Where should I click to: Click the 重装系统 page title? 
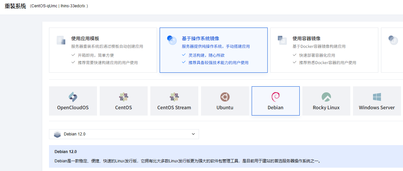click(x=15, y=6)
